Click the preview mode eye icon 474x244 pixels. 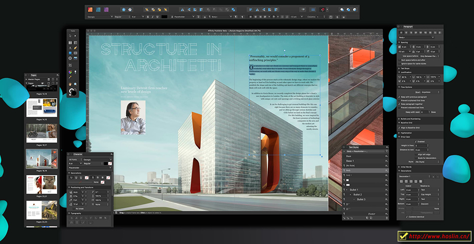303,10
